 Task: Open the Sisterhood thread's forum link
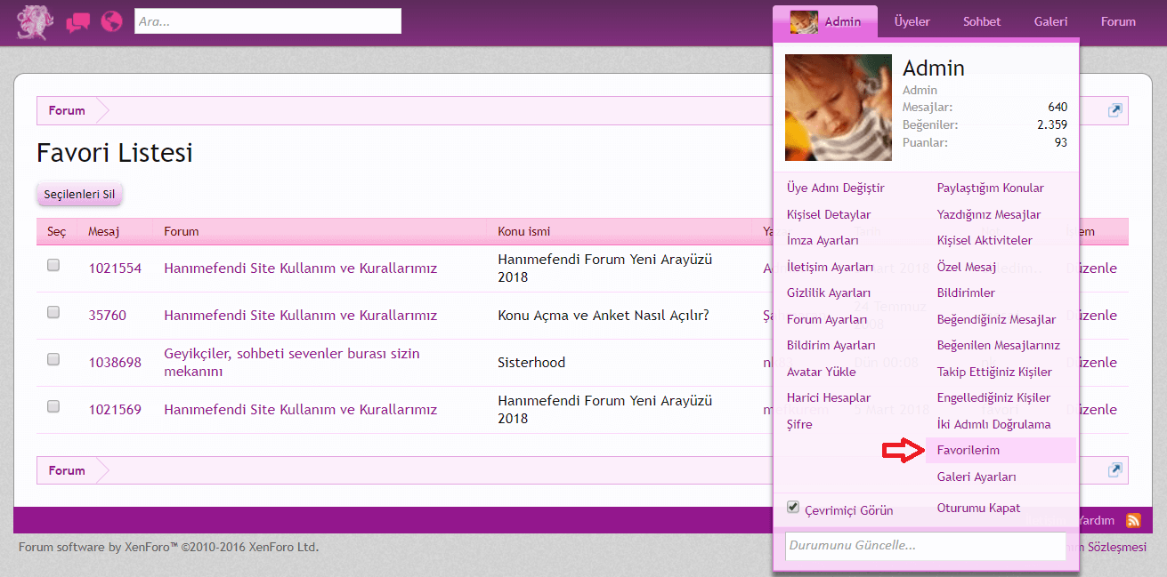pos(291,362)
